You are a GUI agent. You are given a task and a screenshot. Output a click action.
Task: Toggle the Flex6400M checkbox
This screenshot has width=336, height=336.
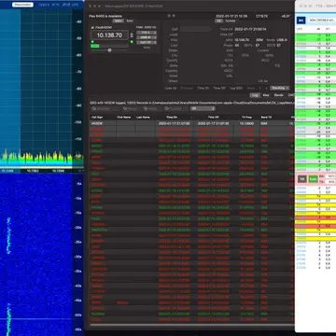click(92, 27)
